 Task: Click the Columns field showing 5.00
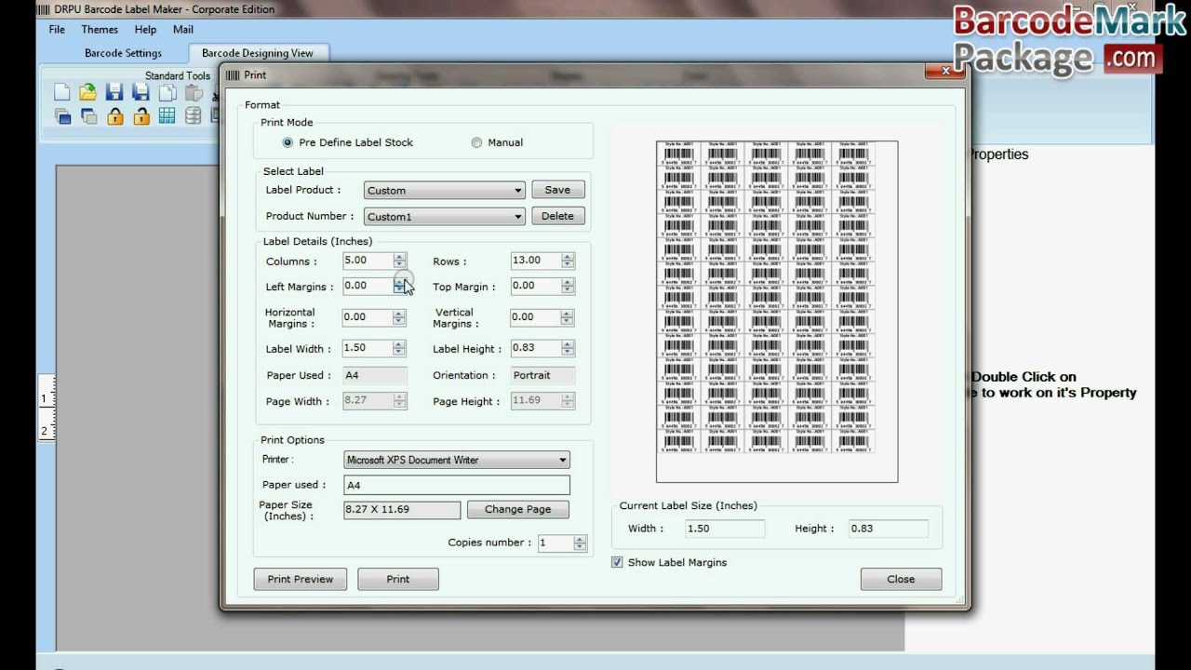click(x=368, y=261)
